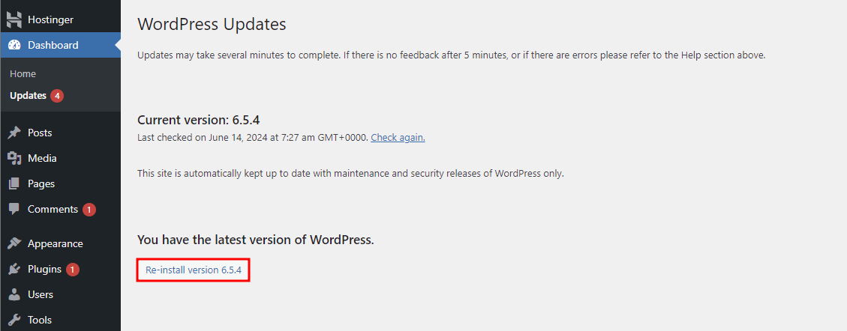Select the Updates submenu item
The width and height of the screenshot is (847, 331).
tap(28, 95)
